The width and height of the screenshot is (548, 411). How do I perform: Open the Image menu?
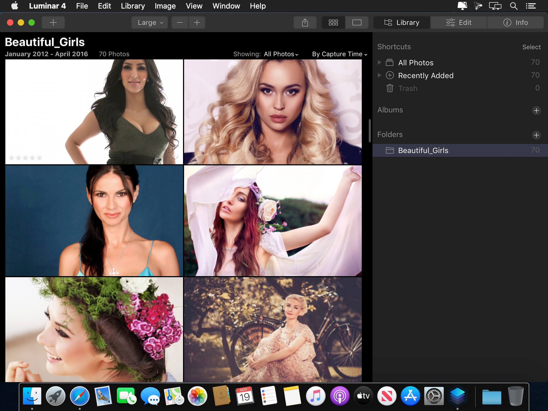point(165,6)
